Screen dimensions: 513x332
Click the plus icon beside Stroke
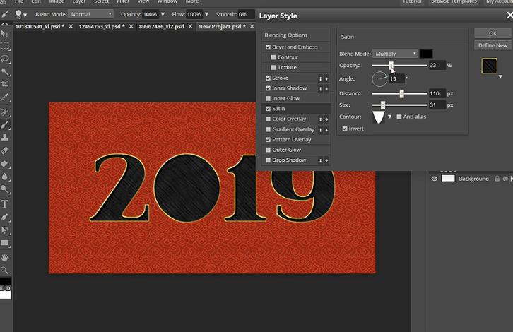(x=326, y=78)
